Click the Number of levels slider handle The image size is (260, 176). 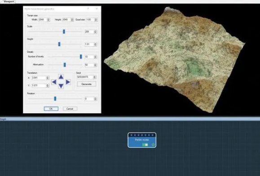coord(81,56)
